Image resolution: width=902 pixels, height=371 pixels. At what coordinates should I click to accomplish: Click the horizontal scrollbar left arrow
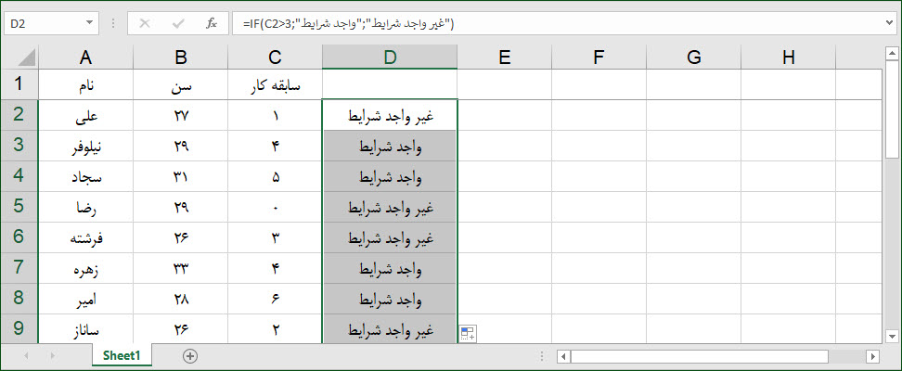(x=563, y=356)
